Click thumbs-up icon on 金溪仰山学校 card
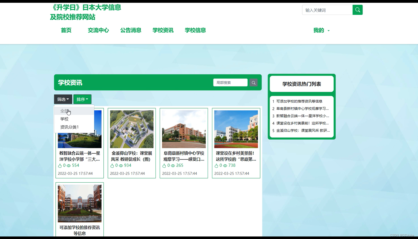Image resolution: width=418 pixels, height=239 pixels. tap(112, 166)
